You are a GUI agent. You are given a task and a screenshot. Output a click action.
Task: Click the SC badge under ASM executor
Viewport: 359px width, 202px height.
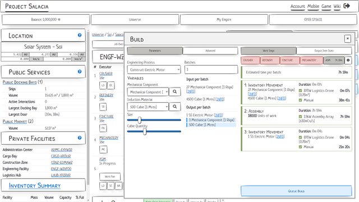[111, 186]
